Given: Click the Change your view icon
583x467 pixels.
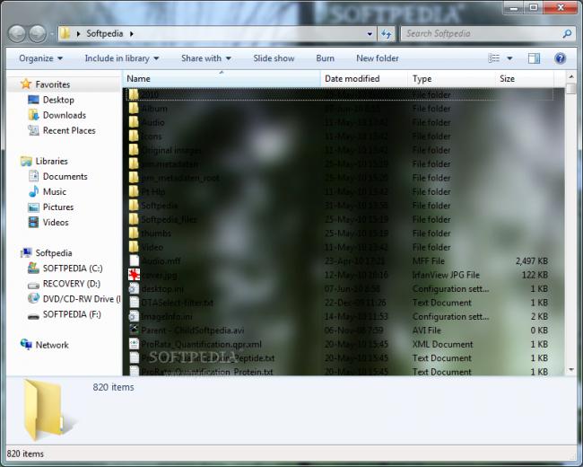Looking at the screenshot, I should click(x=494, y=58).
